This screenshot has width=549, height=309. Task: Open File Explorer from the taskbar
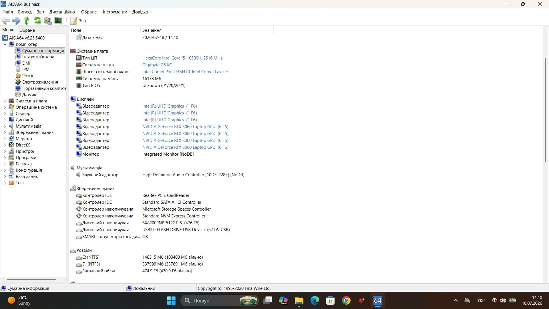[299, 300]
